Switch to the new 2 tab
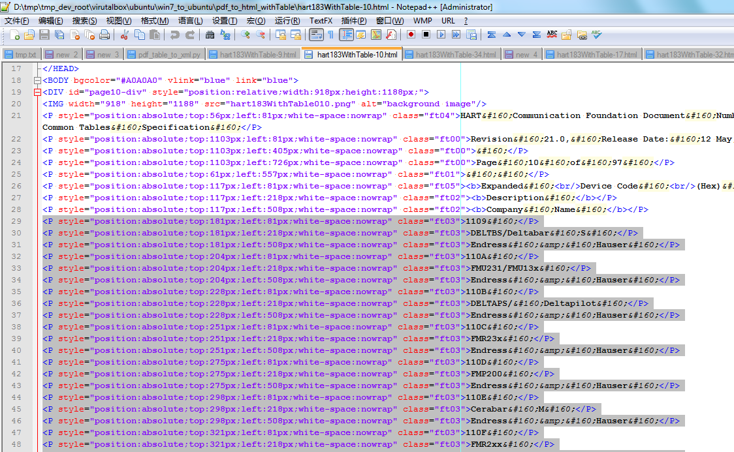Image resolution: width=734 pixels, height=452 pixels. pyautogui.click(x=62, y=54)
